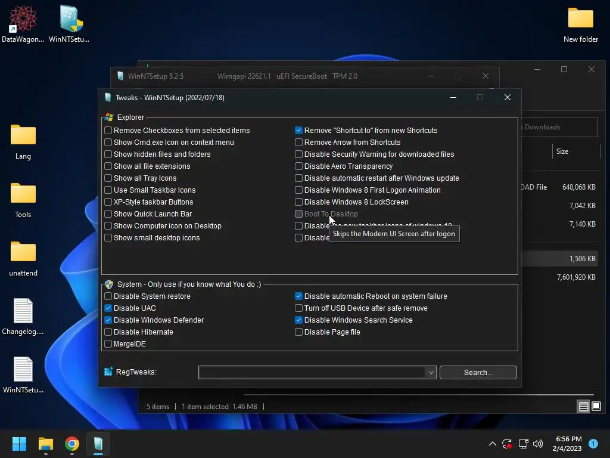The width and height of the screenshot is (610, 458).
Task: Close the WinNTSetup 5.2.5 window
Action: click(x=485, y=76)
